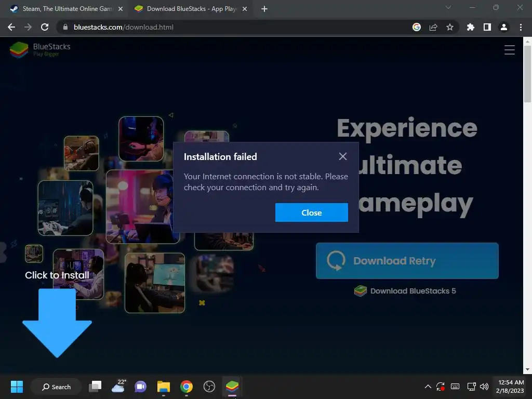Bookmark this page with star
Screen dimensions: 532x399
(450, 27)
